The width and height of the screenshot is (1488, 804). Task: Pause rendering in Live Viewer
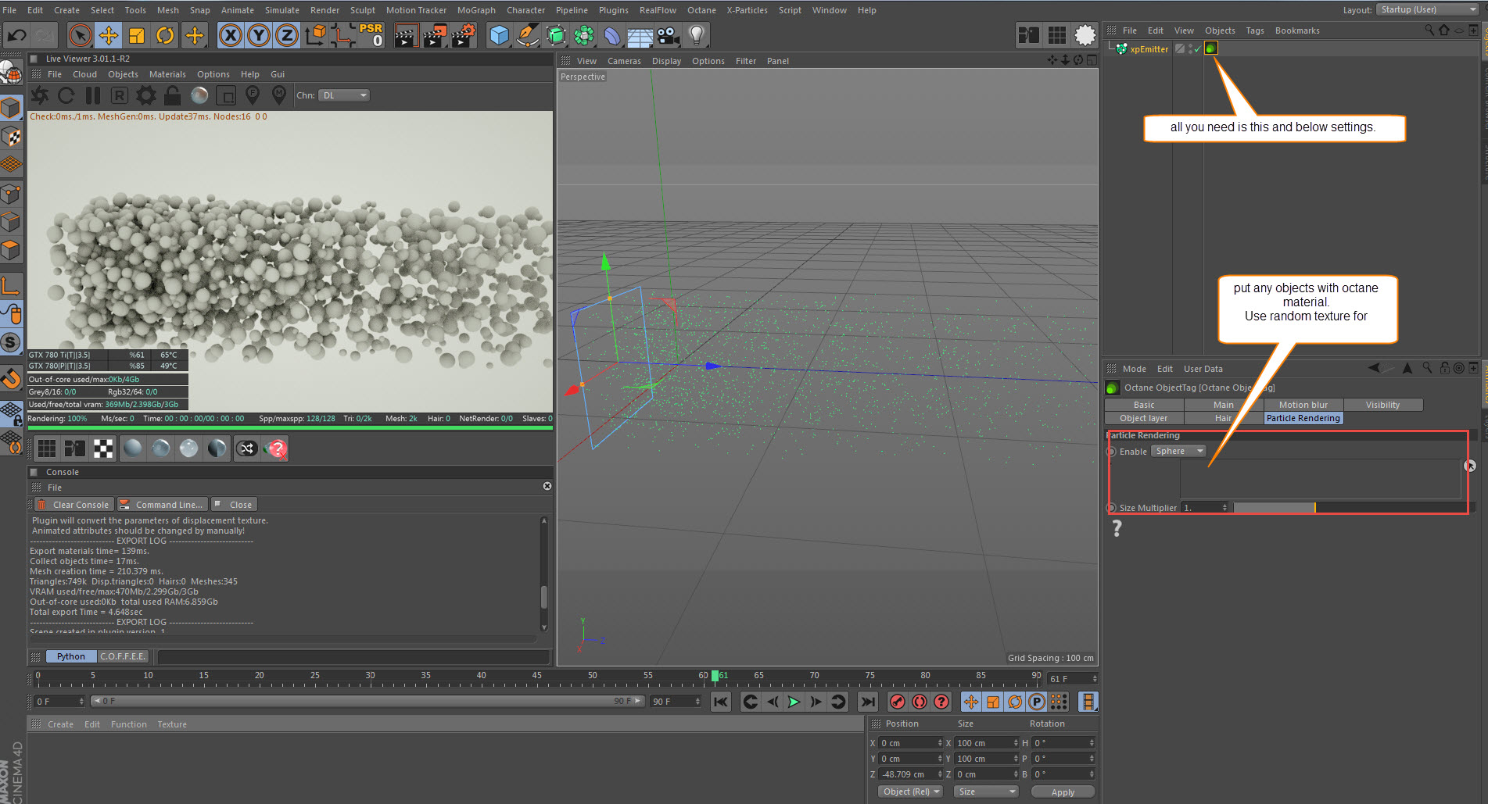coord(93,95)
